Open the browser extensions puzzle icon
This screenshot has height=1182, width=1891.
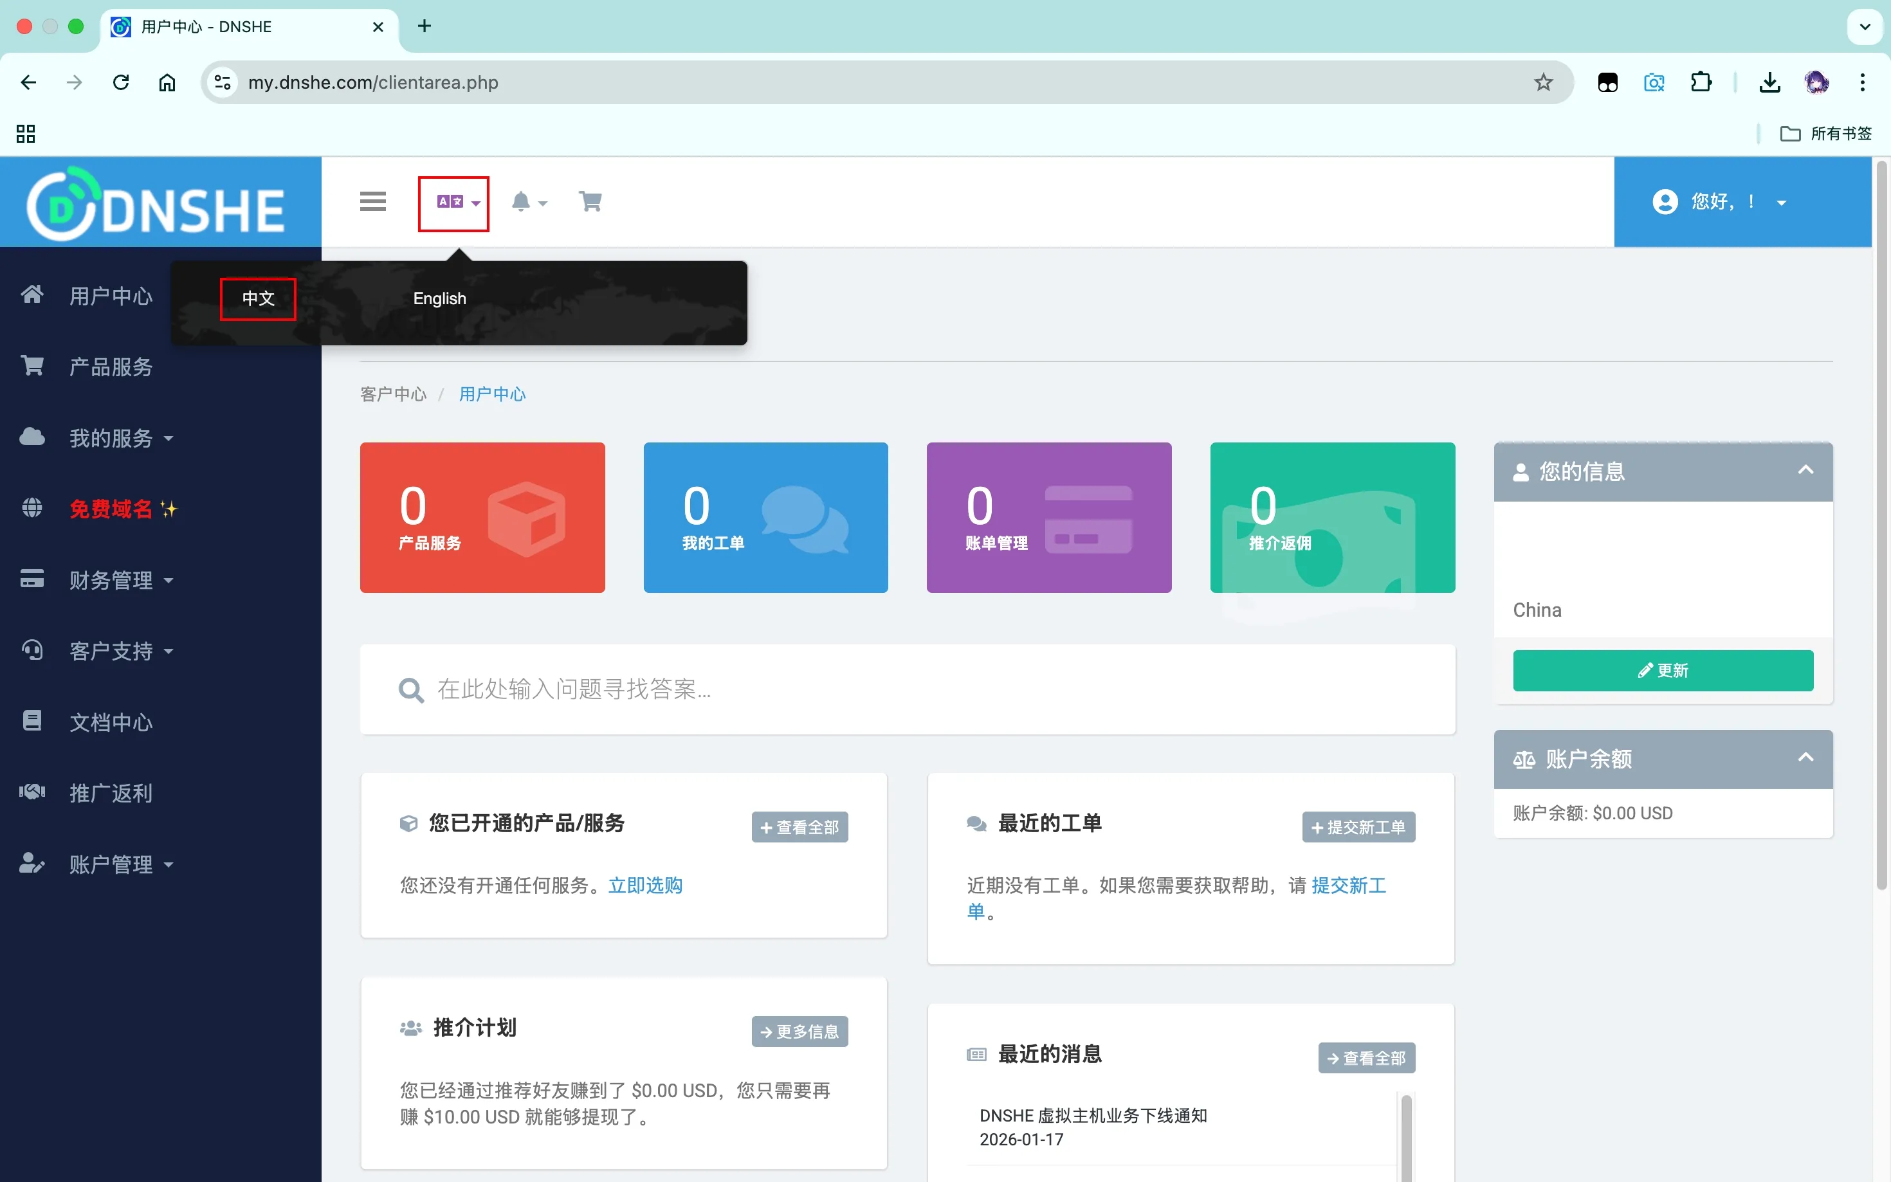1700,82
